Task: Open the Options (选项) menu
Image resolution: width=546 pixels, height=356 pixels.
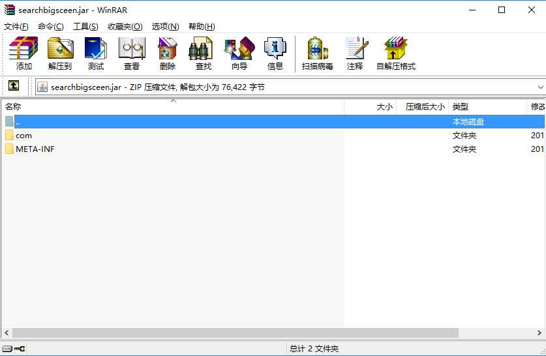Action: (x=166, y=27)
